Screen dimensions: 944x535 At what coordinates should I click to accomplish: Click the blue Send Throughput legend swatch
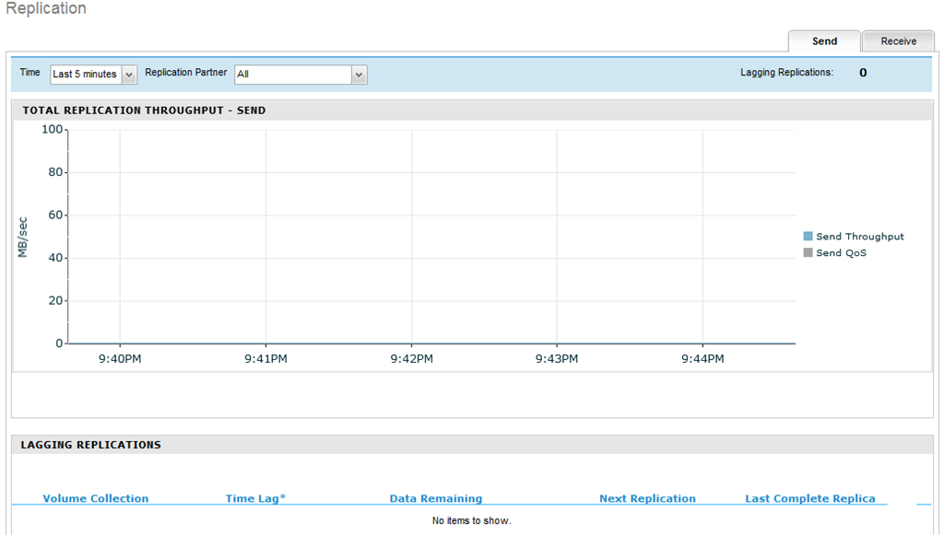808,237
